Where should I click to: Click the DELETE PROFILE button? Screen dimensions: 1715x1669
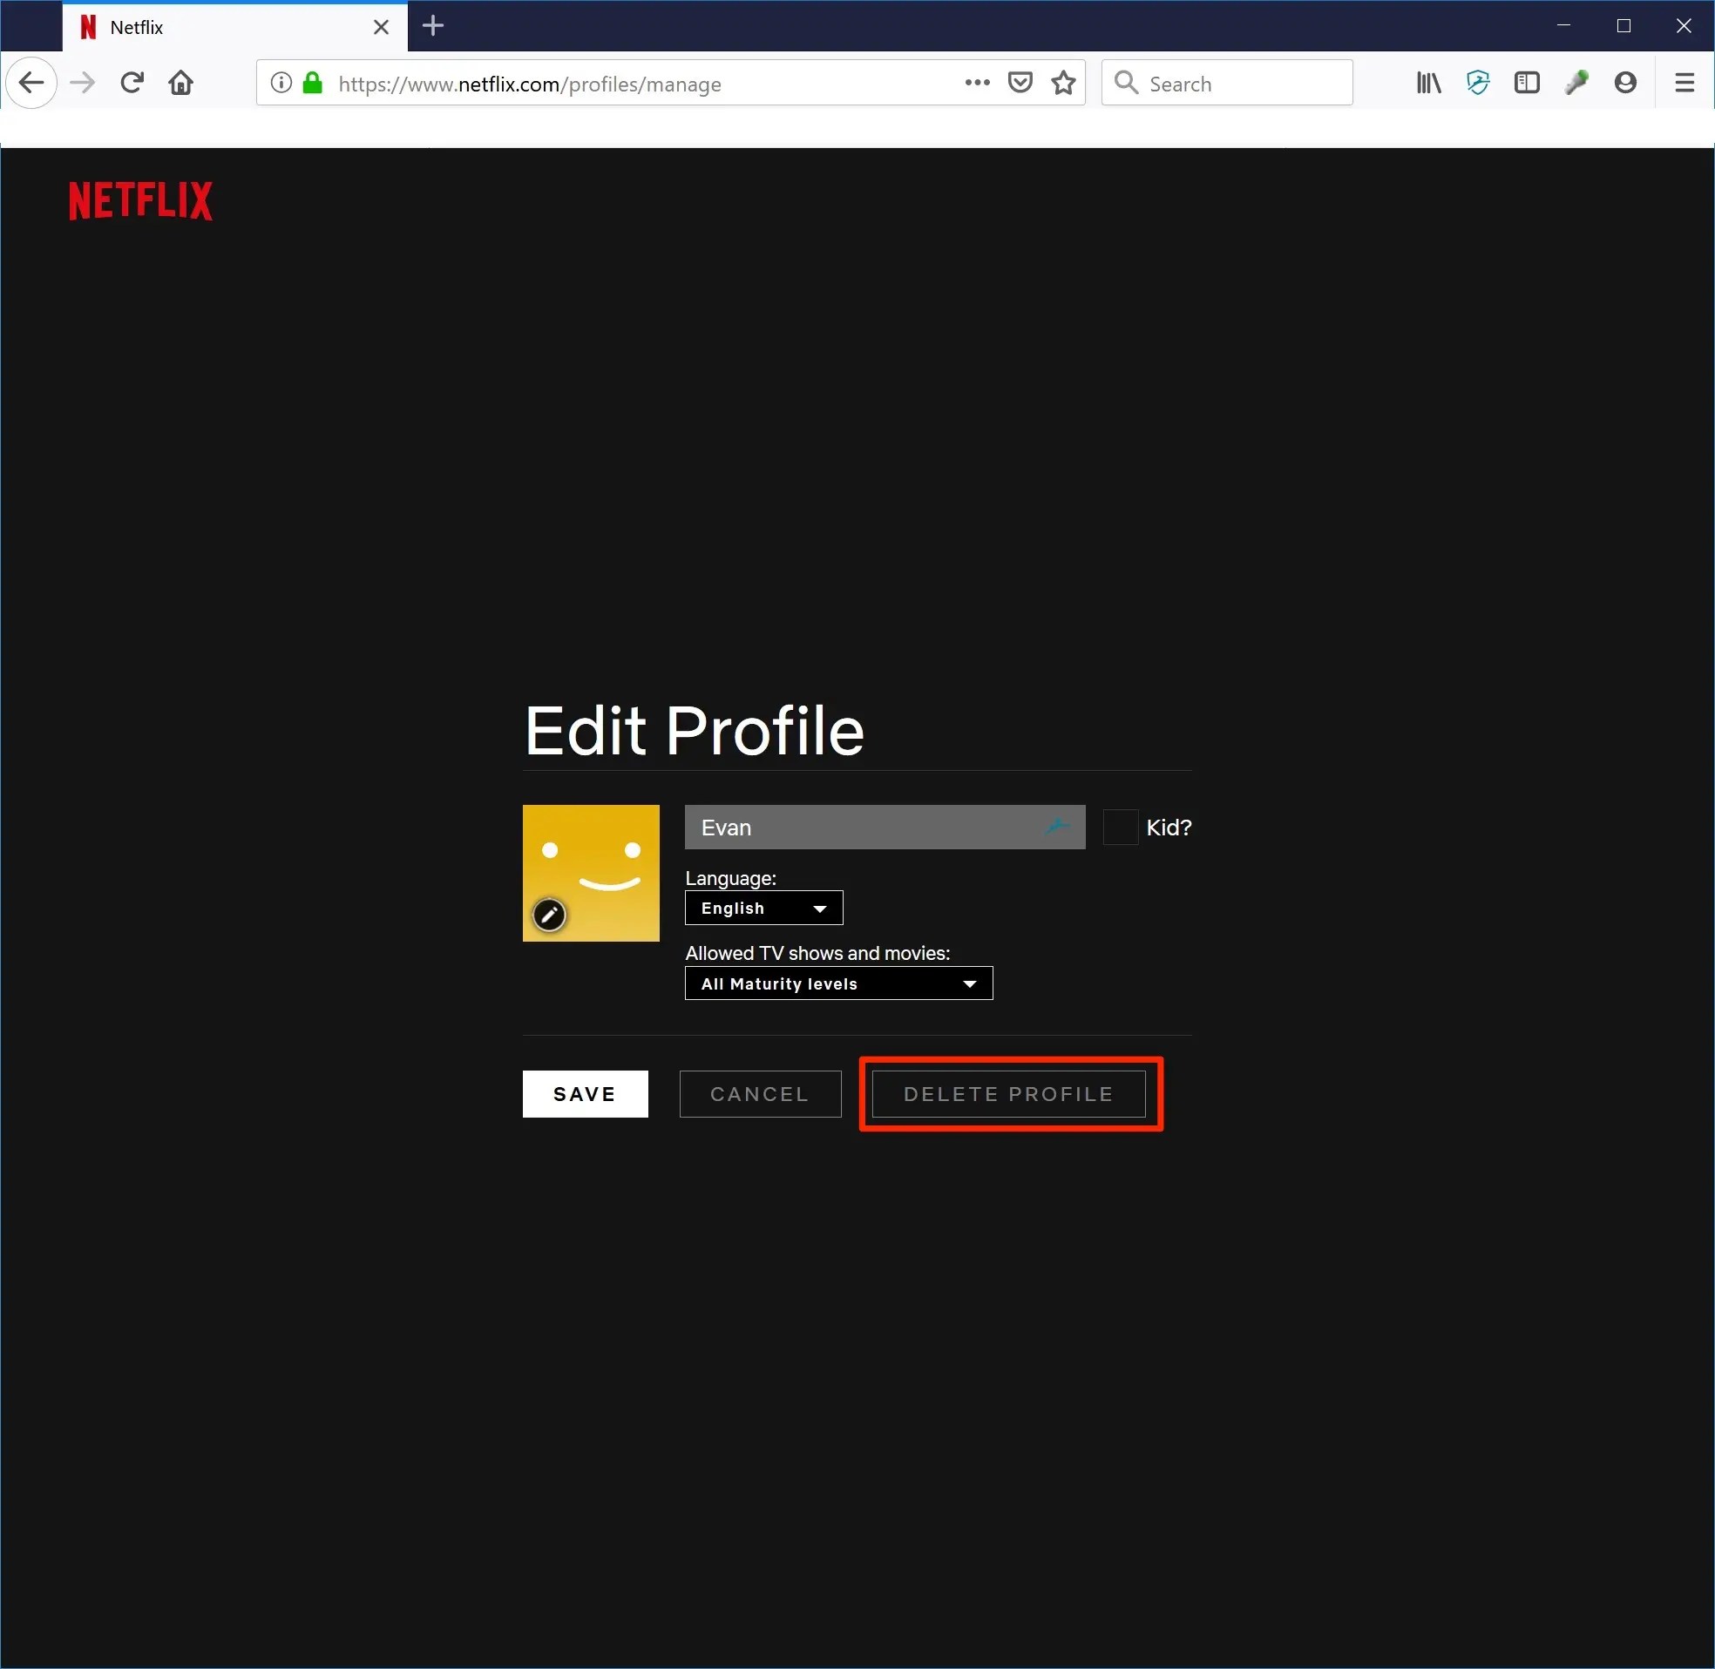[x=1008, y=1094]
